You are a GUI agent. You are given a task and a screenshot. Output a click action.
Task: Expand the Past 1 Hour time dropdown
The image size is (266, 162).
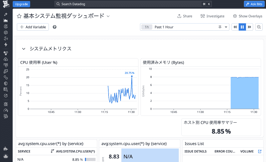point(226,27)
